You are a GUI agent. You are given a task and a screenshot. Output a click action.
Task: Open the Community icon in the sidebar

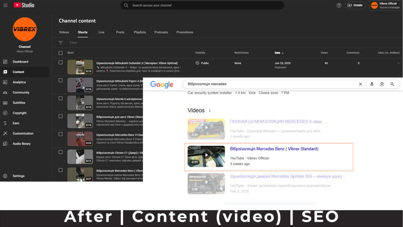click(5, 93)
